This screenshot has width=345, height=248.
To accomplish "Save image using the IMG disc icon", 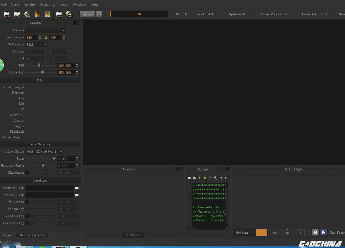I will click(x=69, y=14).
